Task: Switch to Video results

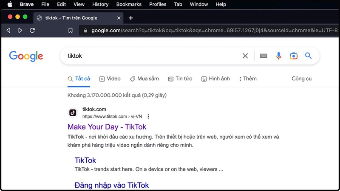Action: [110, 79]
